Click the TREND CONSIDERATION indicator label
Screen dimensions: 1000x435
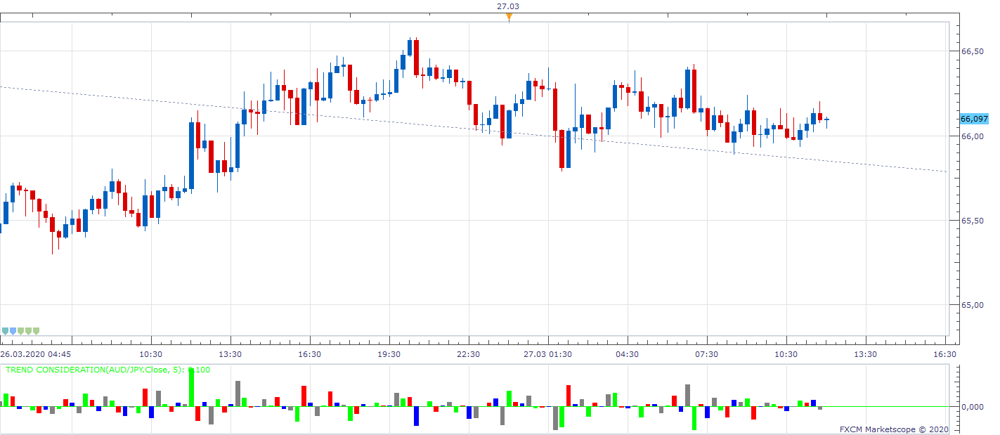click(x=108, y=370)
